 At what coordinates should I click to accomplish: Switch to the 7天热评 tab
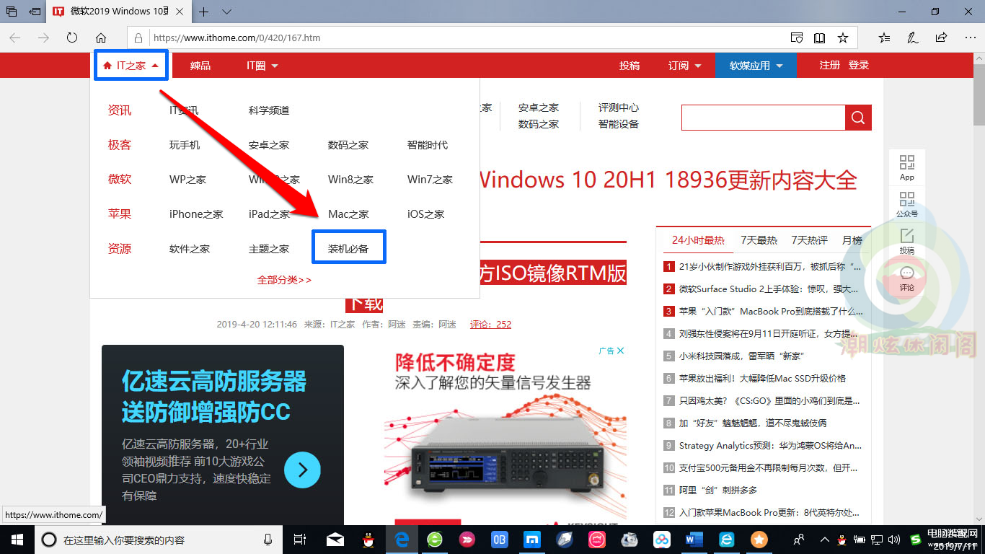(809, 240)
